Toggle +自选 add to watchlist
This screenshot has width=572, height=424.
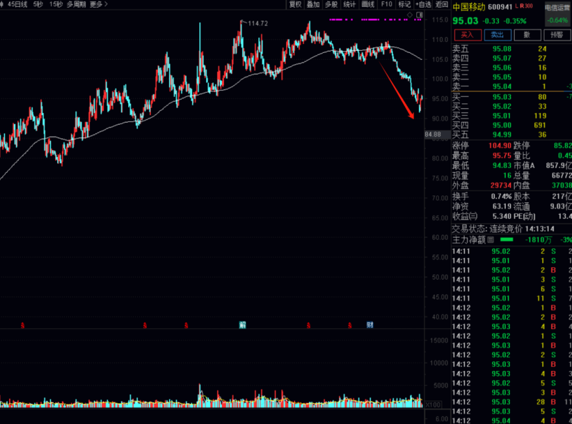pos(422,4)
